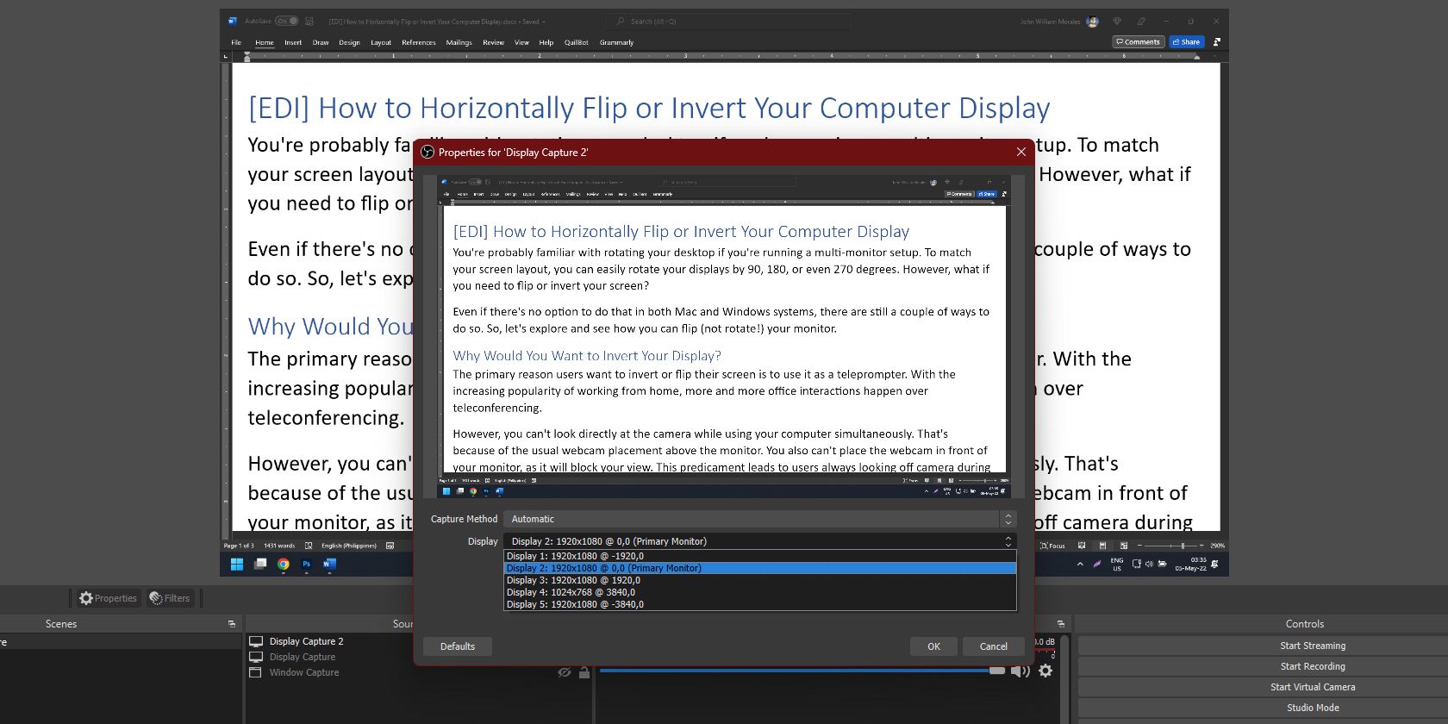Screen dimensions: 1448x724
Task: Switch to Draw tab in Word
Action: pyautogui.click(x=321, y=42)
